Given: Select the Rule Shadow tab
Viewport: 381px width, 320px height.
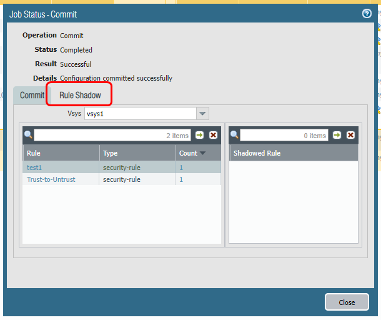Looking at the screenshot, I should 80,95.
